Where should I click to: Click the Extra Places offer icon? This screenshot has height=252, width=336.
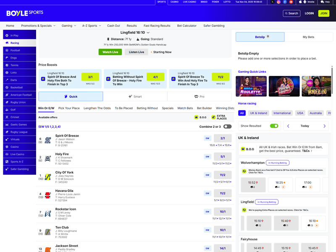[x=213, y=117]
